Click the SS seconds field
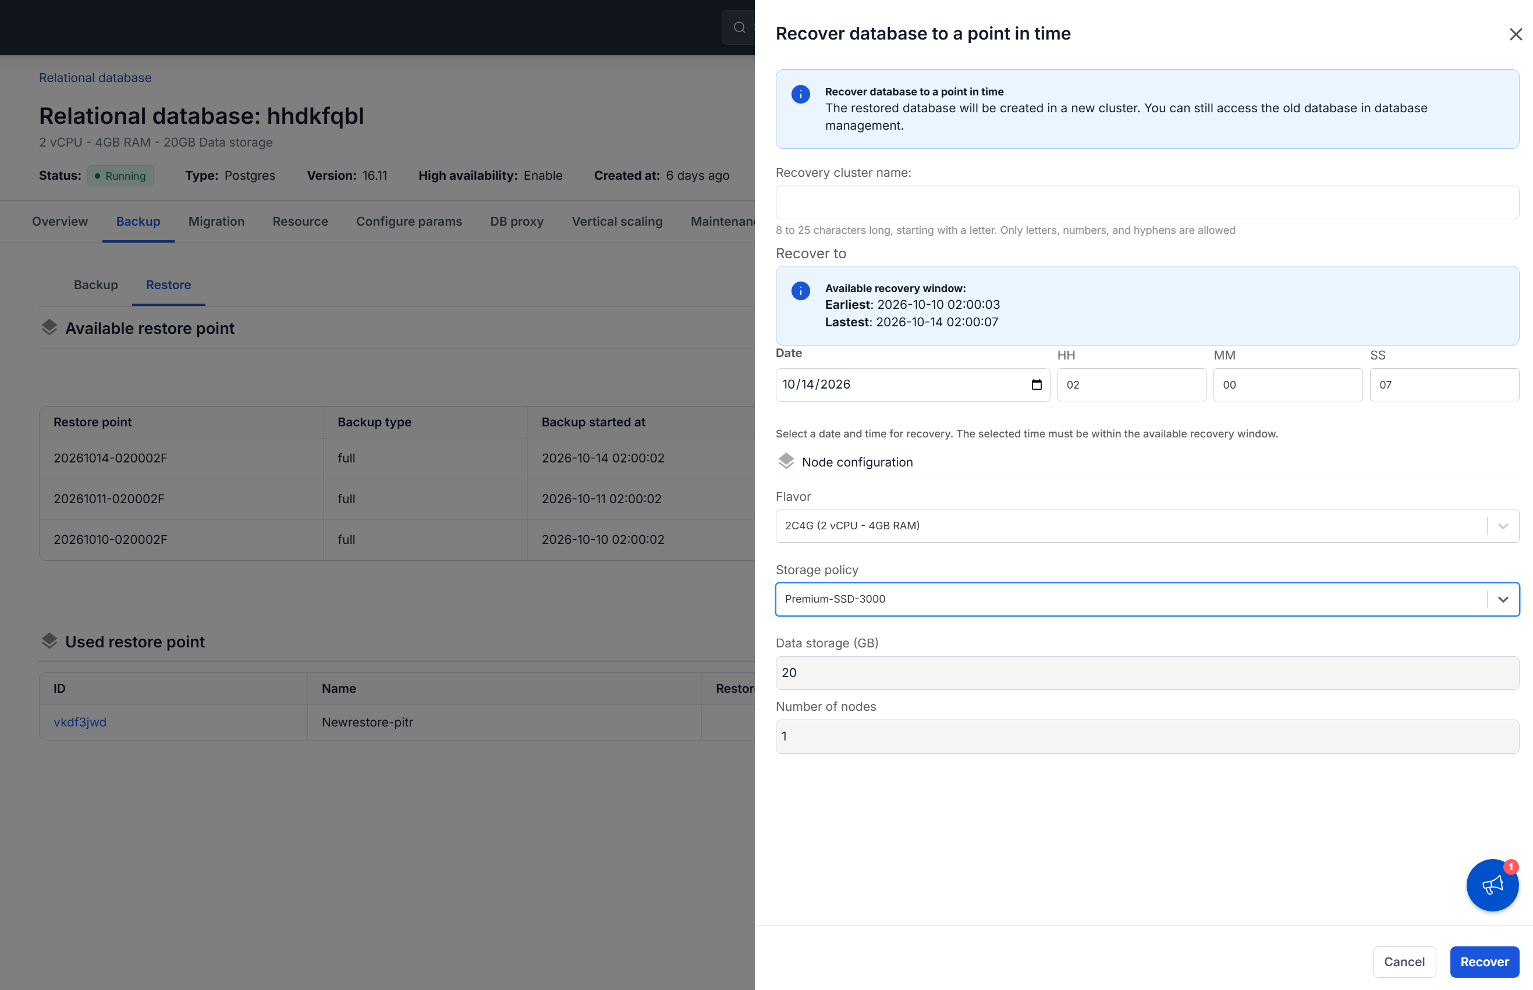 pyautogui.click(x=1445, y=384)
